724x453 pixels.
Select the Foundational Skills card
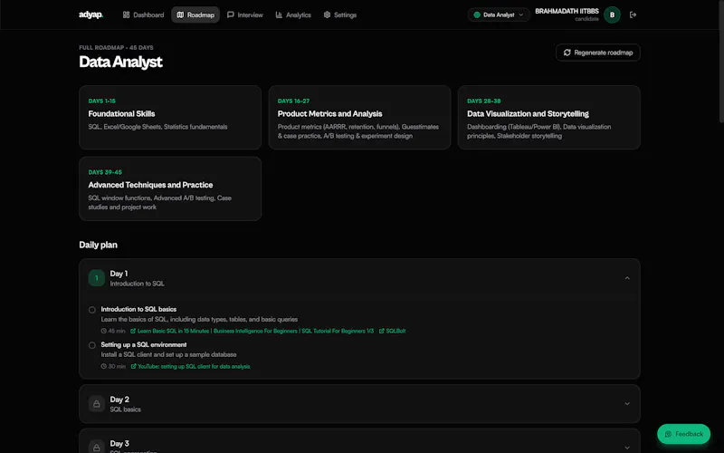[x=170, y=118]
